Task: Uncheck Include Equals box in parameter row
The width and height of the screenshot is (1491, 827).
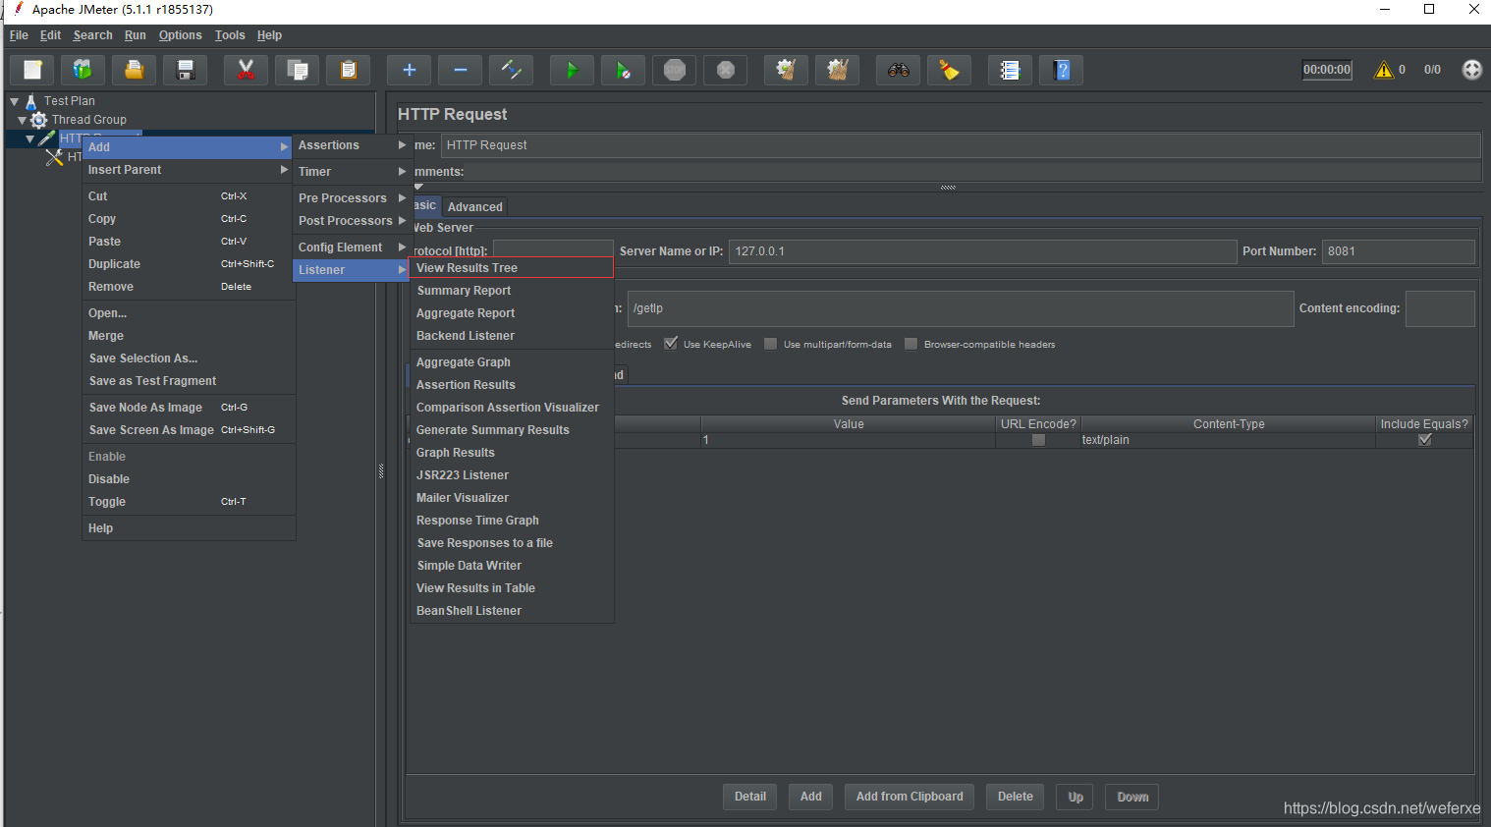Action: pos(1425,440)
